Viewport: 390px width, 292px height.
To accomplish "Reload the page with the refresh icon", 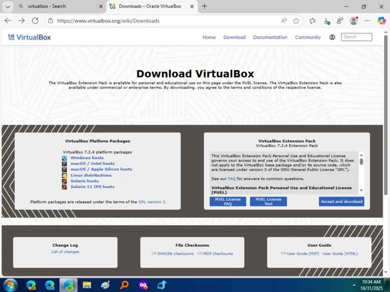I will click(35, 21).
